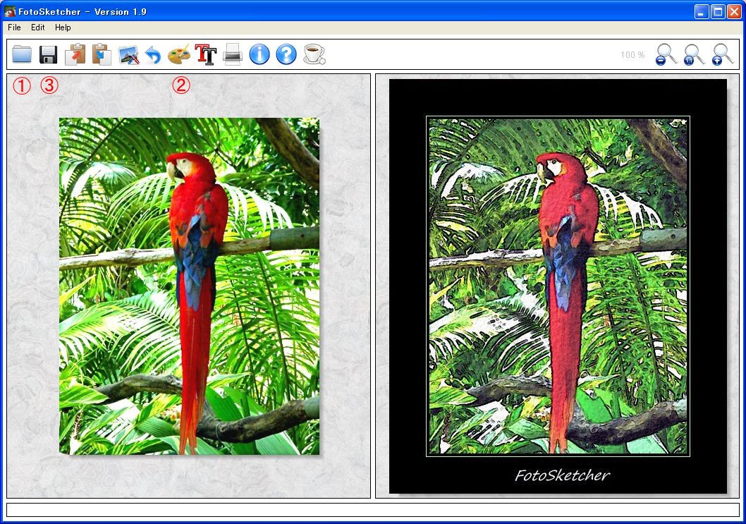Reset zoom with the 1:1 magnifier

(694, 54)
